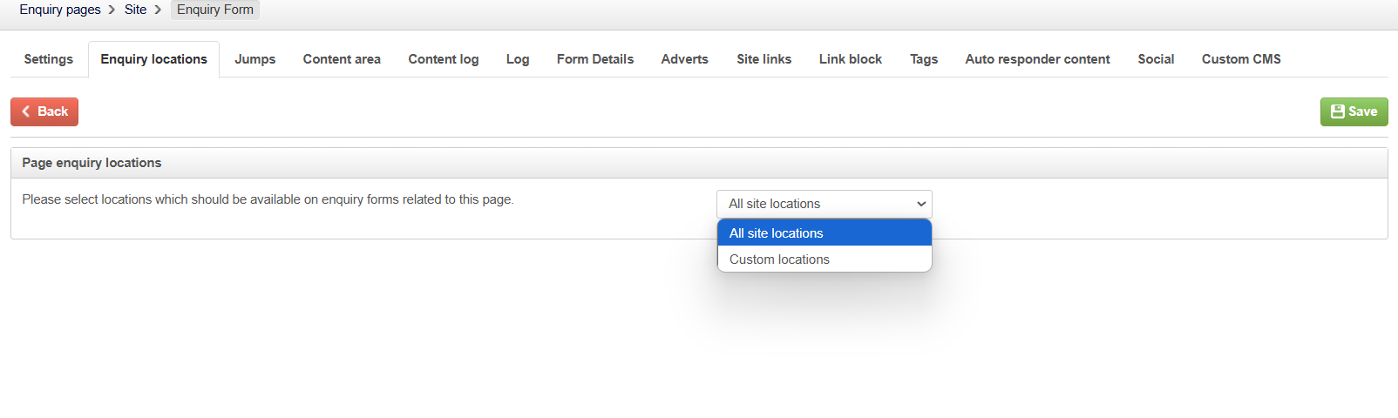Open Auto responder content tab
This screenshot has width=1398, height=418.
(1037, 59)
